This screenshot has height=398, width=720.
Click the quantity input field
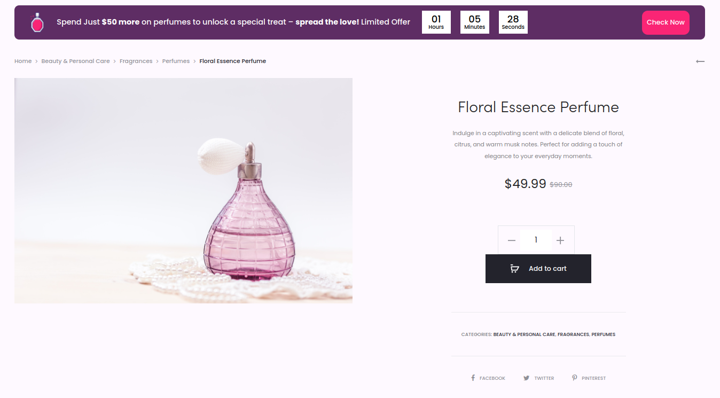pos(536,240)
